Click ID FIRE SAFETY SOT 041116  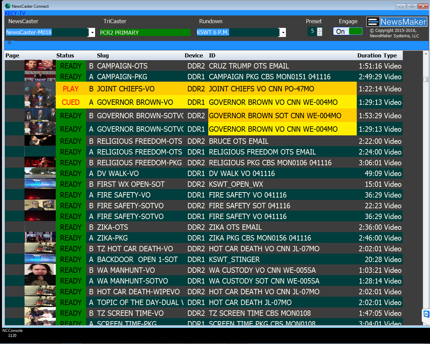pyautogui.click(x=250, y=206)
